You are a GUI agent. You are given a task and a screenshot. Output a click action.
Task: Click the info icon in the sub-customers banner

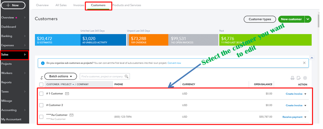(43, 63)
